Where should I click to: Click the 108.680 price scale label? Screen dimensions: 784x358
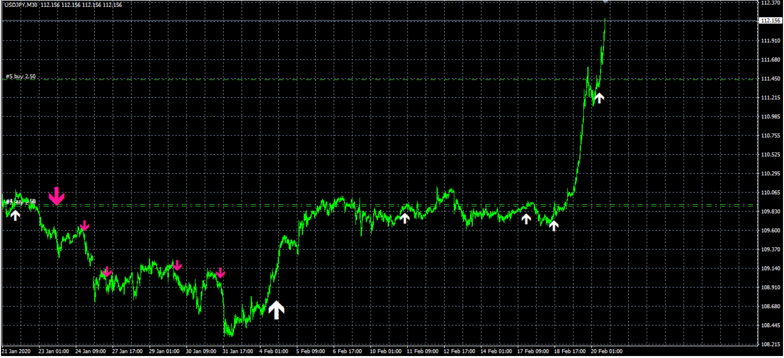(771, 306)
